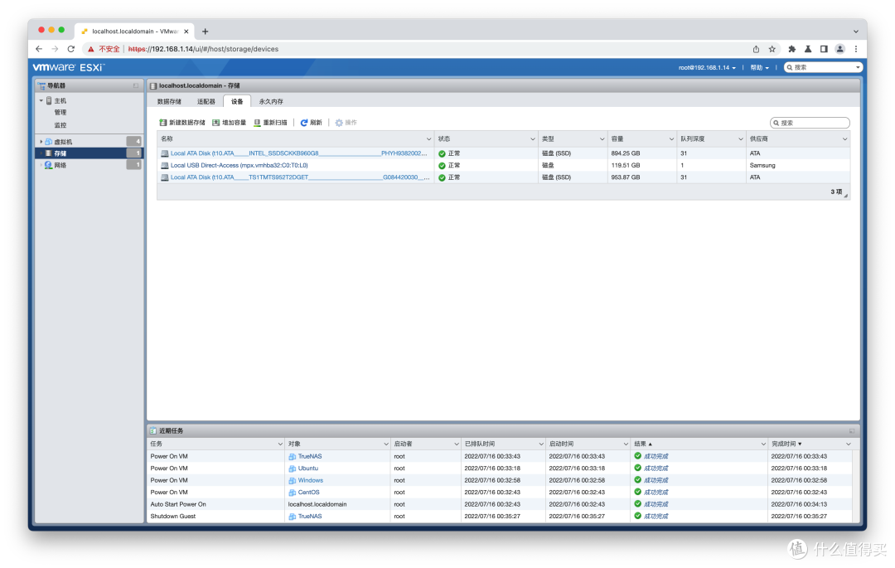Click the 刷新 (refresh) icon
895x568 pixels.
(302, 122)
